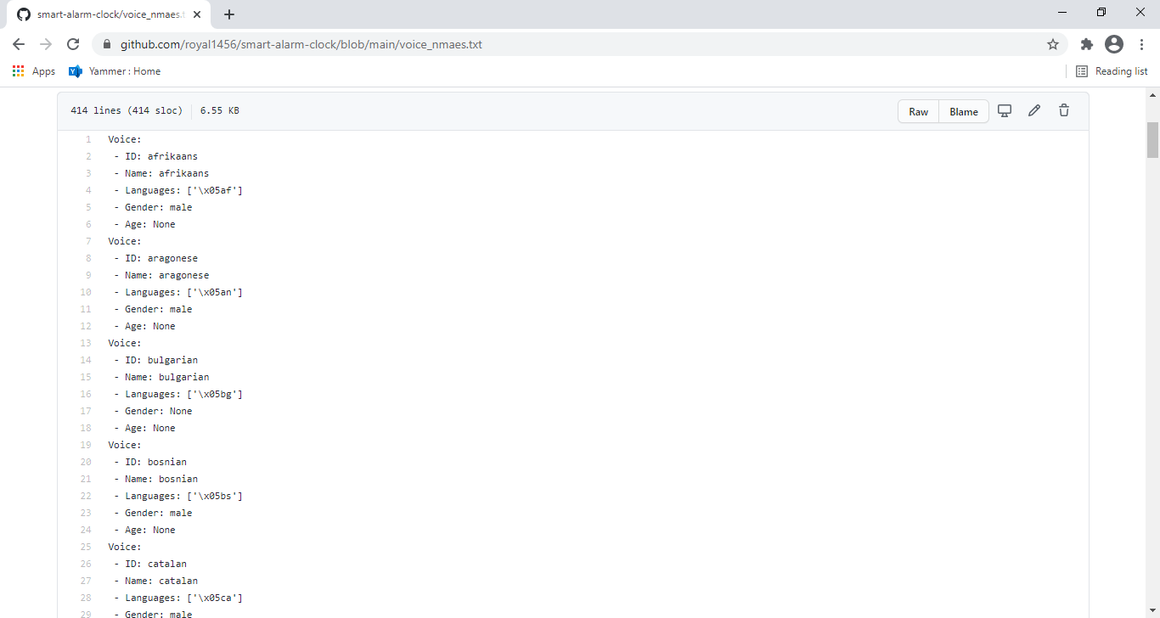This screenshot has width=1160, height=618.
Task: Open file in GitHub Desktop icon
Action: pos(1005,110)
